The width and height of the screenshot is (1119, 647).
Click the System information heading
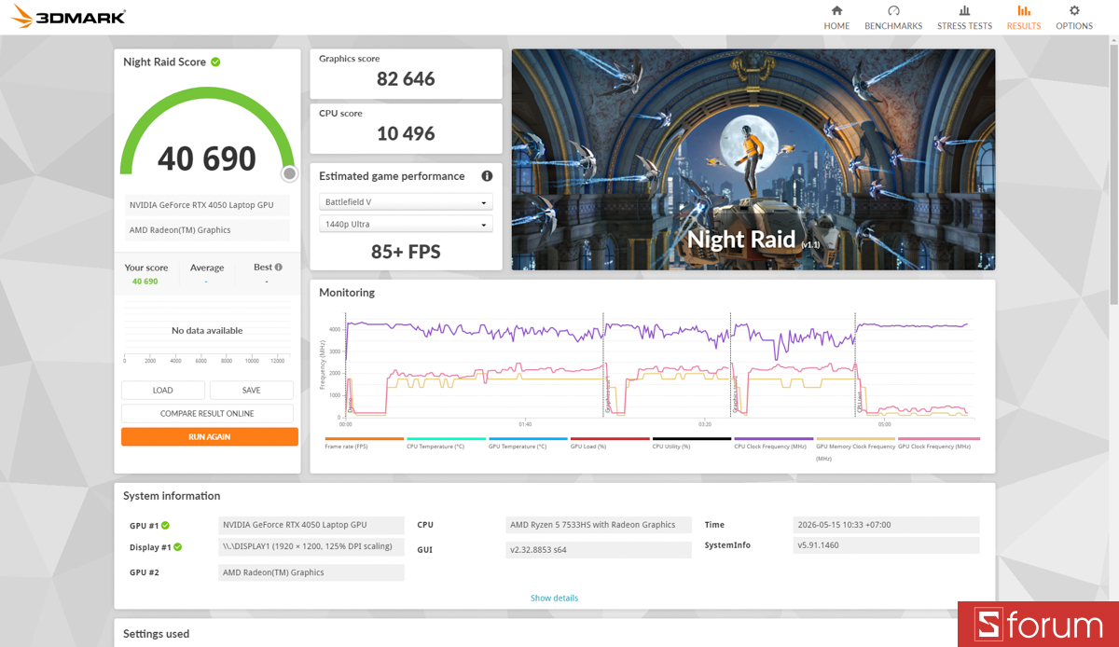(x=172, y=496)
